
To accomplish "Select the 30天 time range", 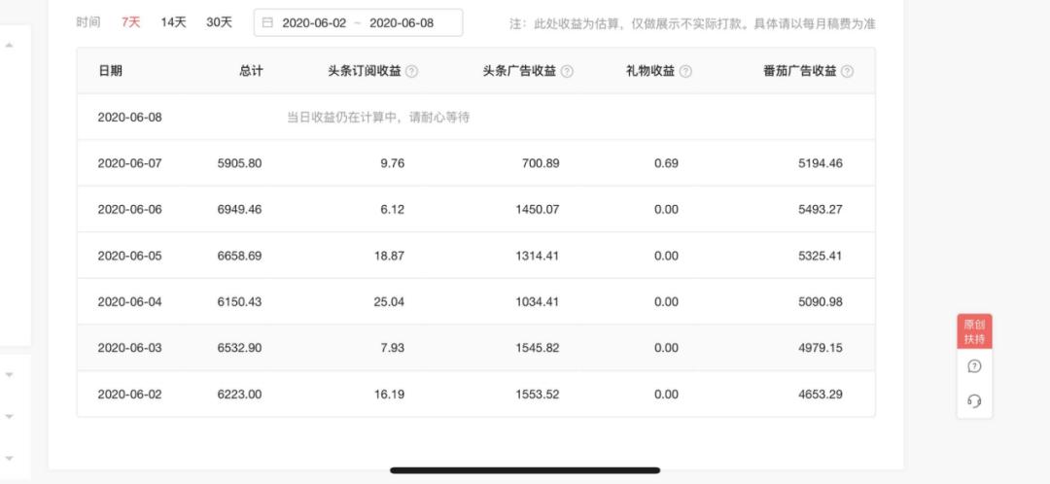I will pos(219,22).
